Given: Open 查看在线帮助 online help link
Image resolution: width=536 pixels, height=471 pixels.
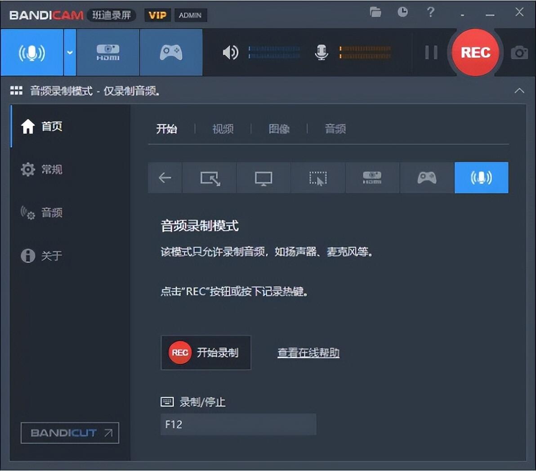Looking at the screenshot, I should [308, 353].
